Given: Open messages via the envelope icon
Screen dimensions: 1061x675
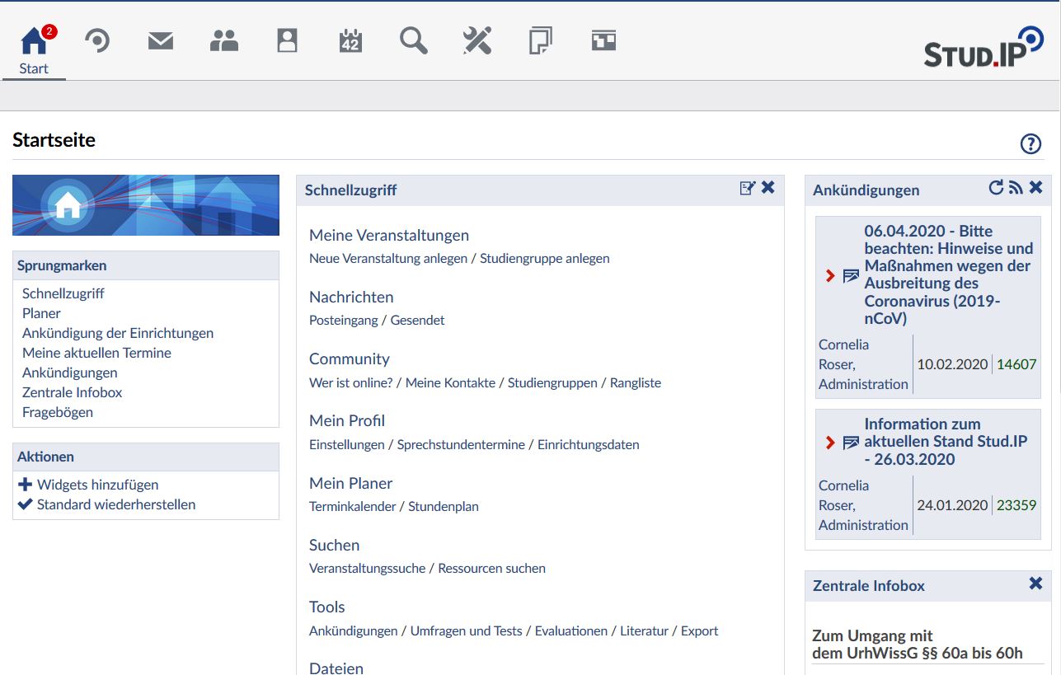Looking at the screenshot, I should 160,38.
